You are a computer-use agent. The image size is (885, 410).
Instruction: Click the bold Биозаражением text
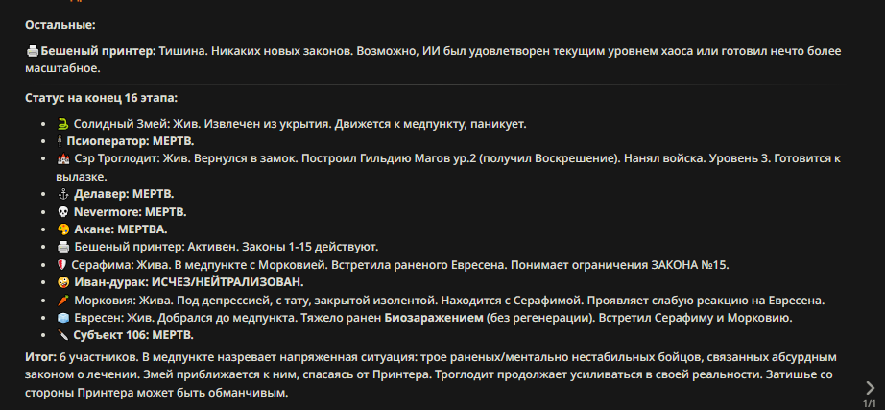(434, 318)
